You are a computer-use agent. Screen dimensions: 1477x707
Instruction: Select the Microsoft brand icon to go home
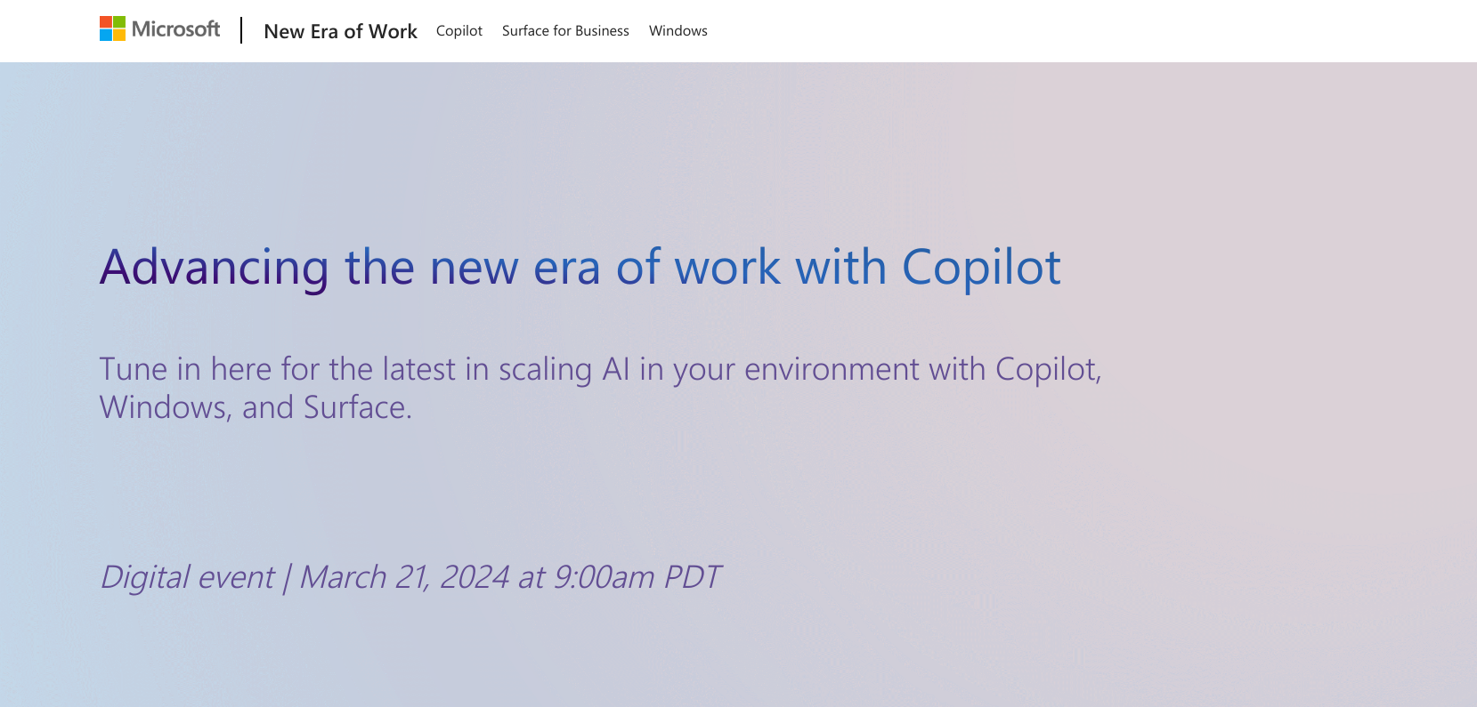(x=110, y=28)
